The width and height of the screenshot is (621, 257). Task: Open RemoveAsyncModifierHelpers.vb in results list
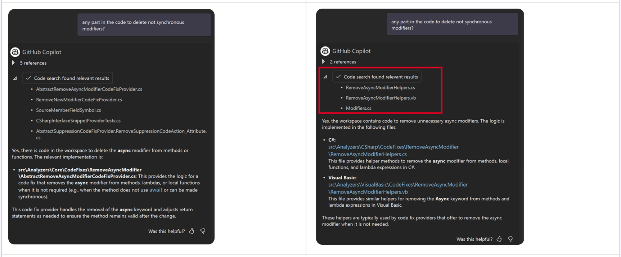tap(381, 98)
